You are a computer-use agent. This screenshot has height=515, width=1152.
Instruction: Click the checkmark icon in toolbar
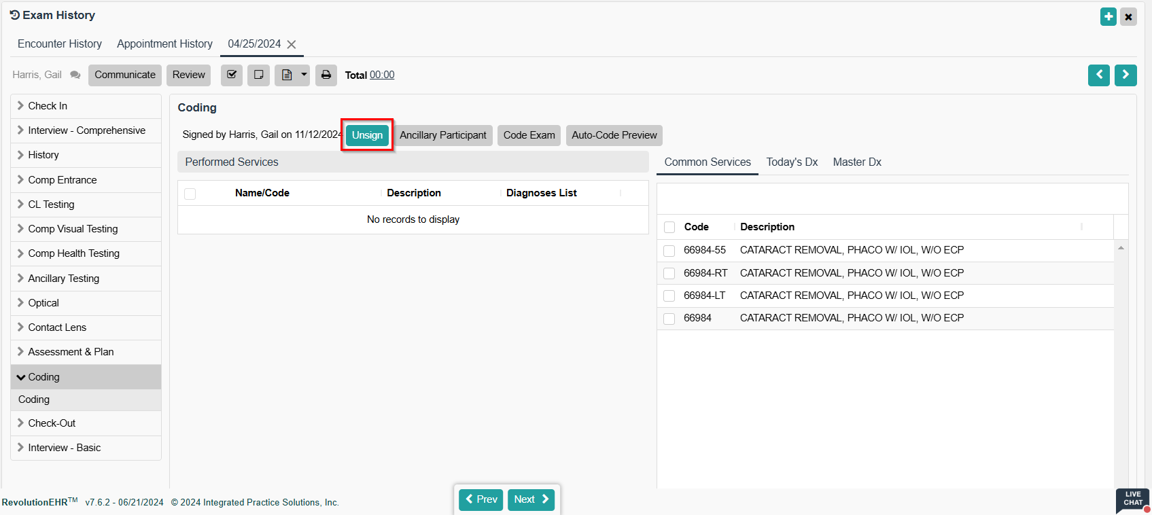click(232, 75)
